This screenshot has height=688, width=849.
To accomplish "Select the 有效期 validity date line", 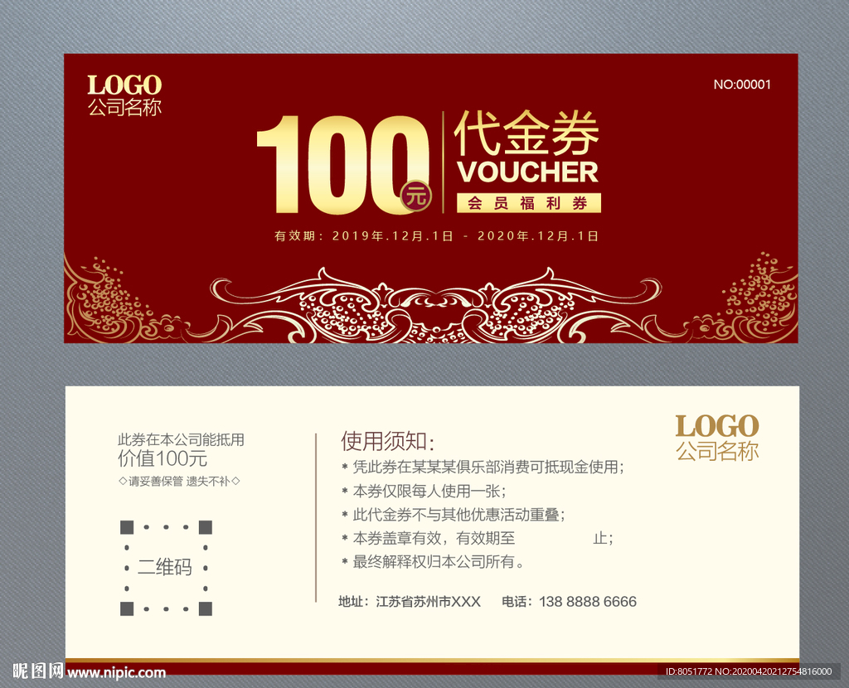I will [x=436, y=236].
